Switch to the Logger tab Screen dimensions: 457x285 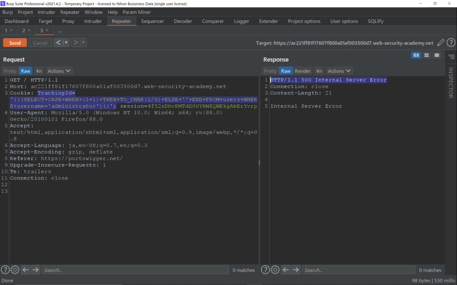pyautogui.click(x=241, y=21)
